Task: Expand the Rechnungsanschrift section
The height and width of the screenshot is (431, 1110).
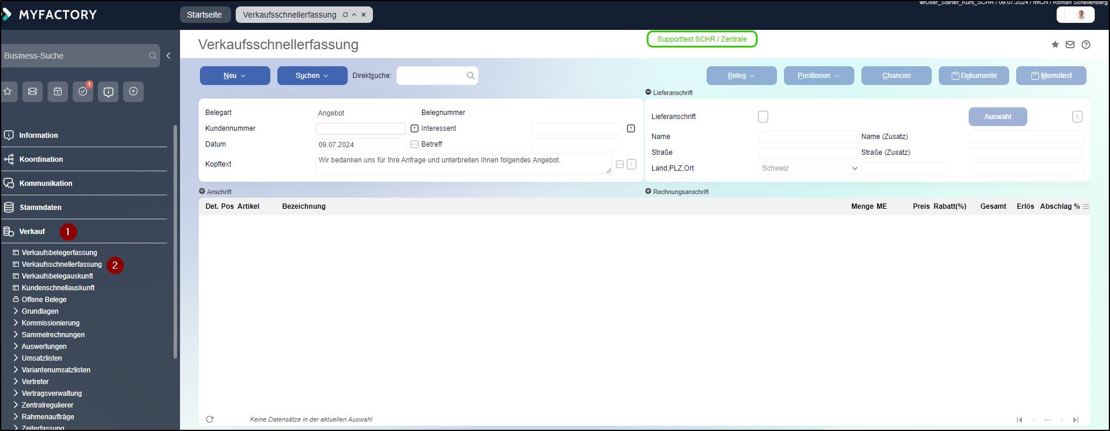Action: (x=649, y=191)
